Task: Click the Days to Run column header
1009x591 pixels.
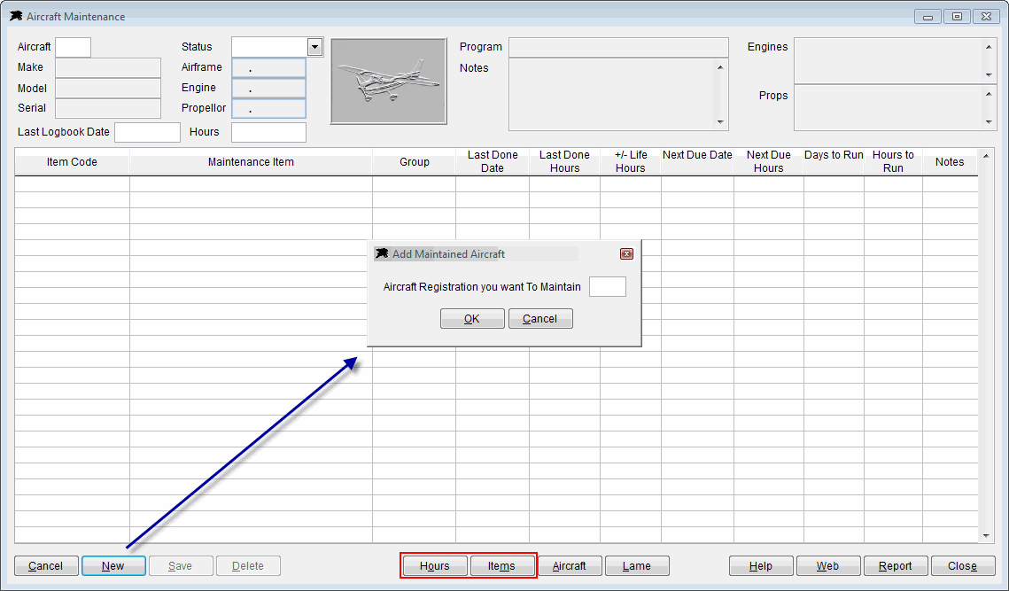Action: point(834,162)
